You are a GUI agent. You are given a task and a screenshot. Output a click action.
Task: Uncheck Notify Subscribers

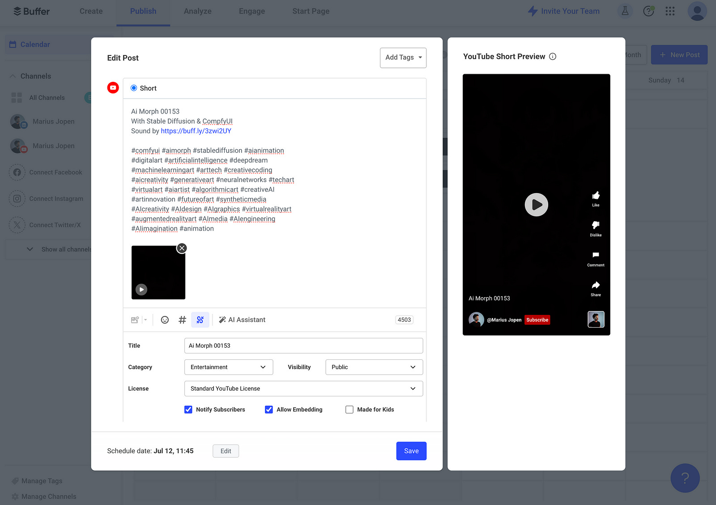pyautogui.click(x=188, y=410)
